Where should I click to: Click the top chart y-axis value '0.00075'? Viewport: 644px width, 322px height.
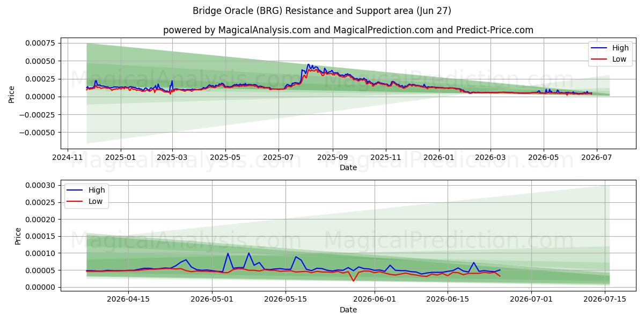[40, 43]
